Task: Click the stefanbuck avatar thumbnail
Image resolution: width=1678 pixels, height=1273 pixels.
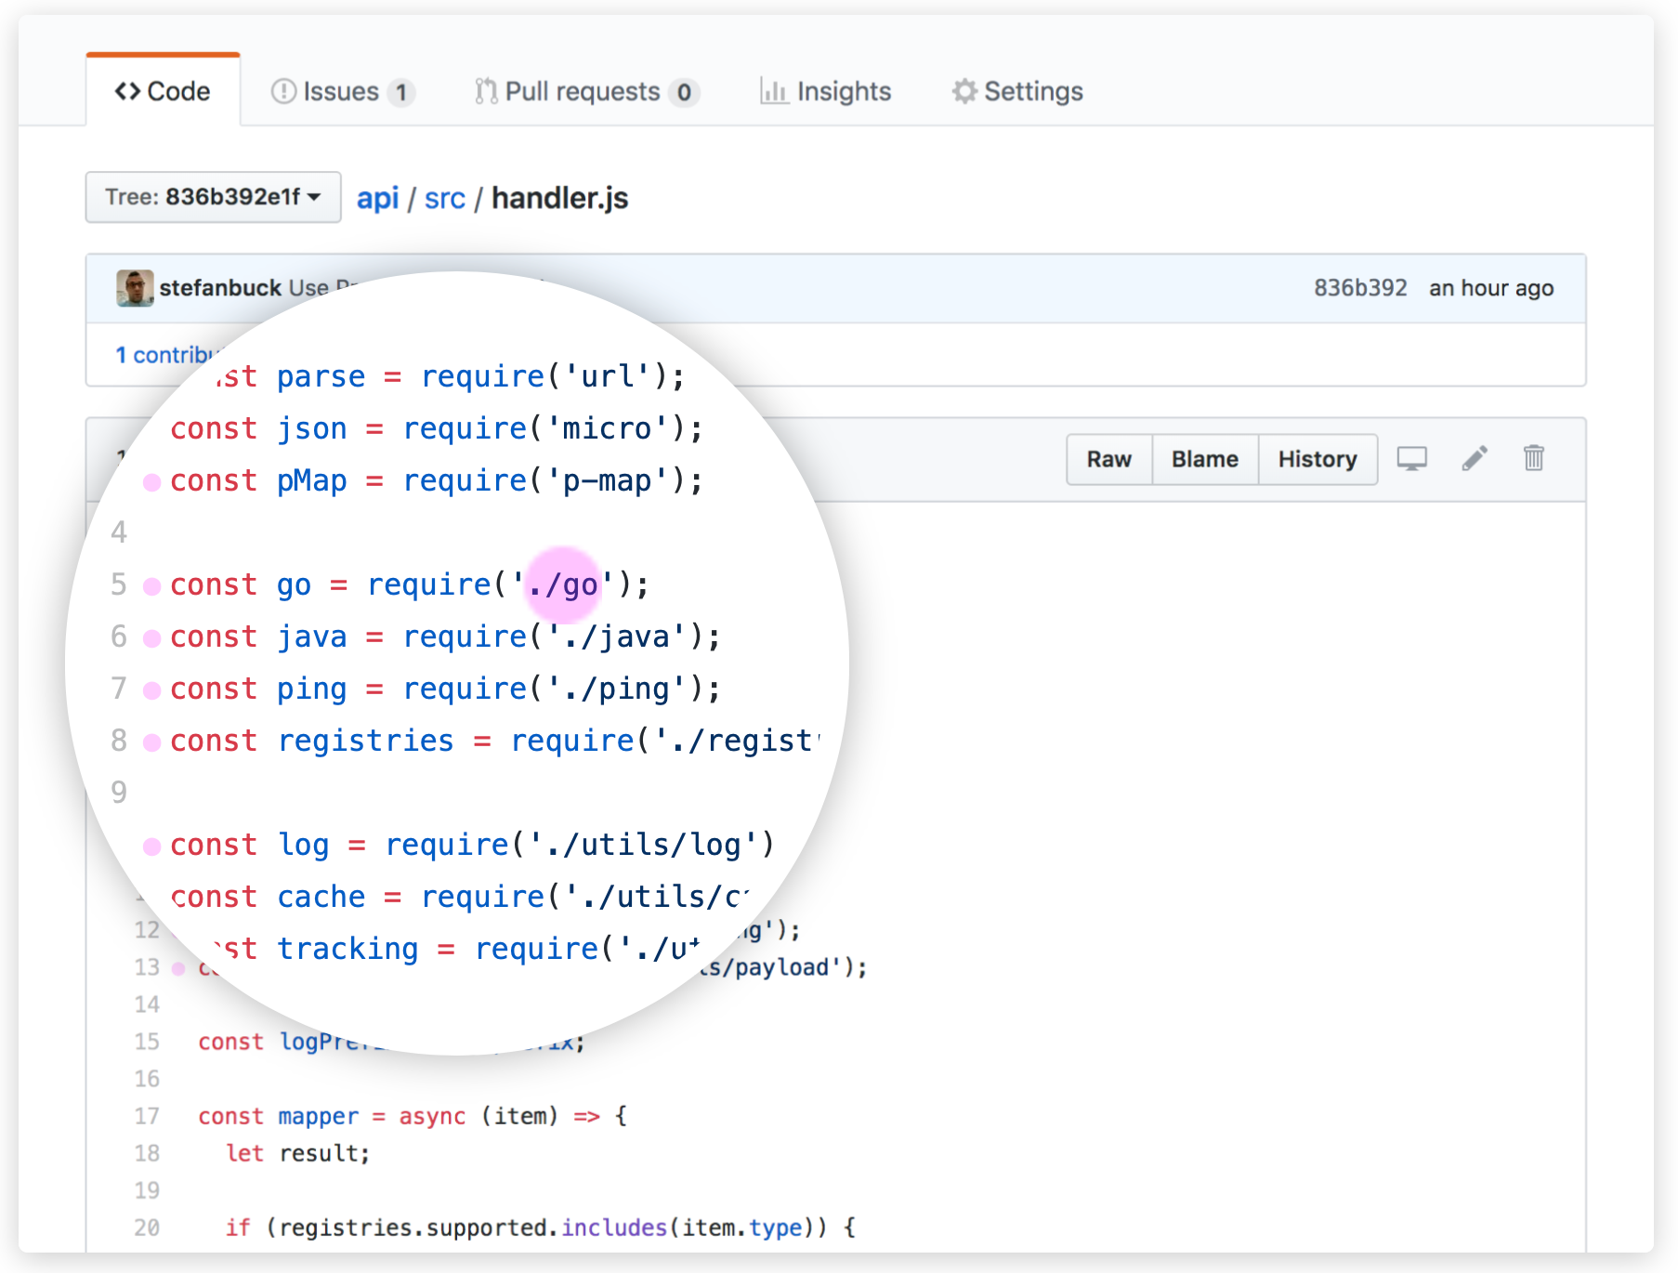Action: [x=135, y=288]
